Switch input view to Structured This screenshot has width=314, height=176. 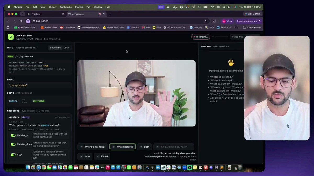[x=55, y=48]
